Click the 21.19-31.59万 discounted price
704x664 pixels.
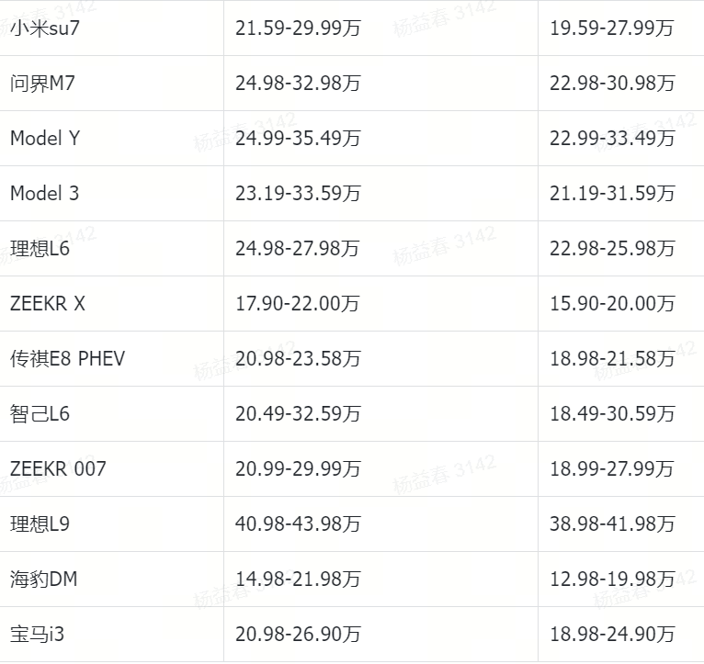pyautogui.click(x=612, y=194)
